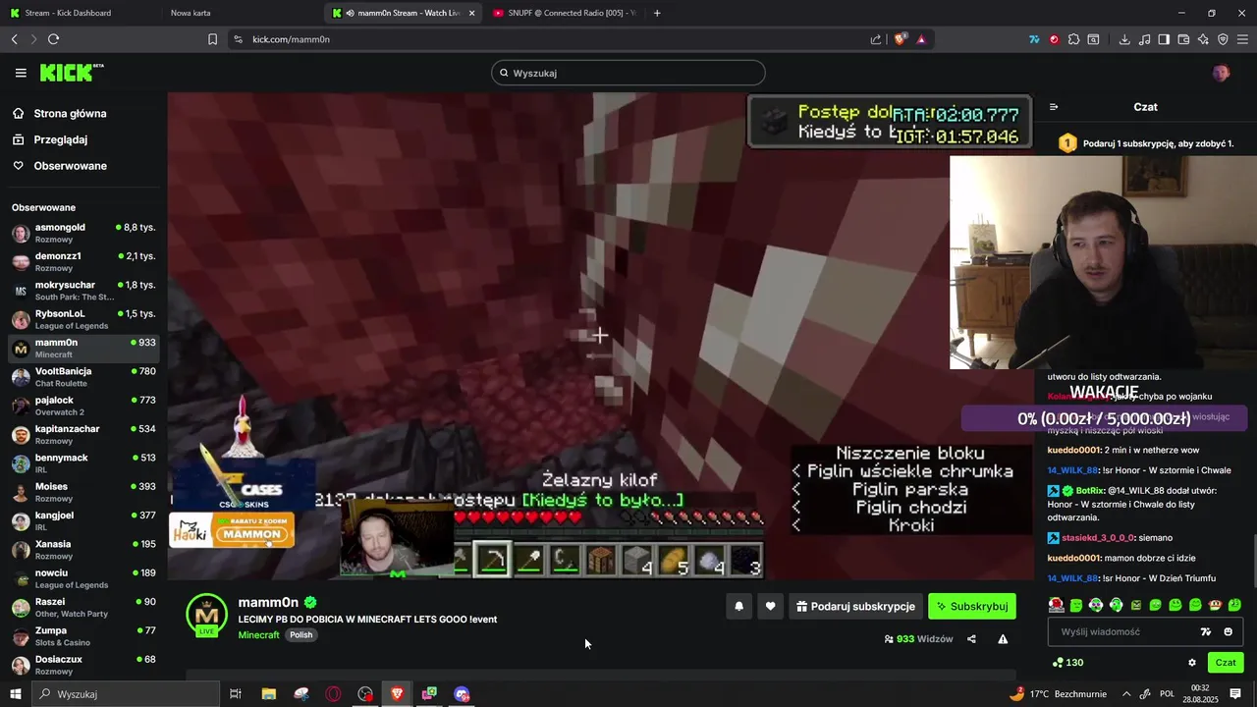Close the mamm0n Stream tab
The image size is (1257, 707).
[472, 13]
